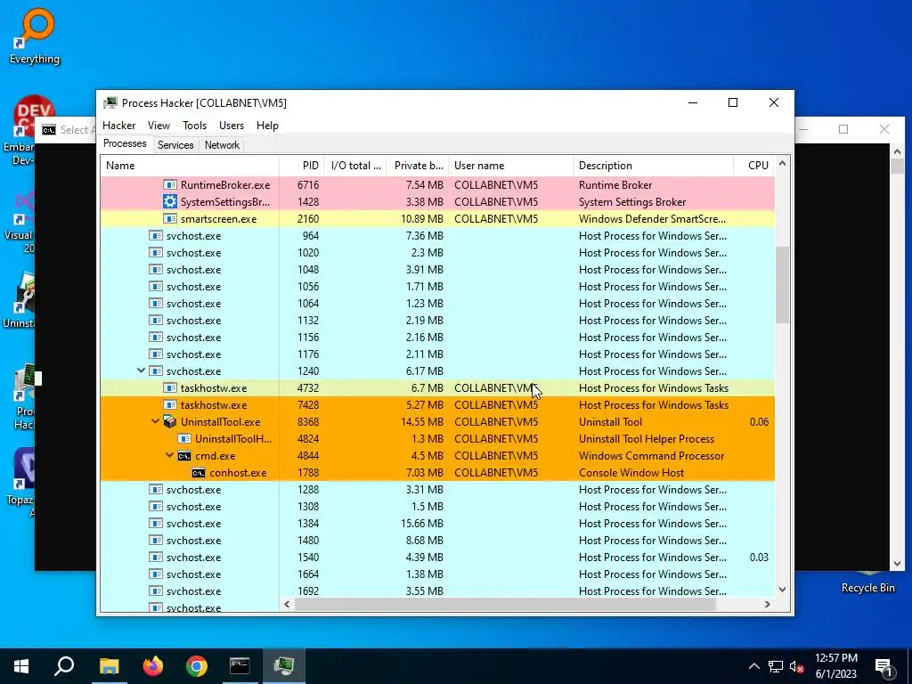The image size is (912, 684).
Task: Collapse the cmd.exe tree node
Action: 170,455
